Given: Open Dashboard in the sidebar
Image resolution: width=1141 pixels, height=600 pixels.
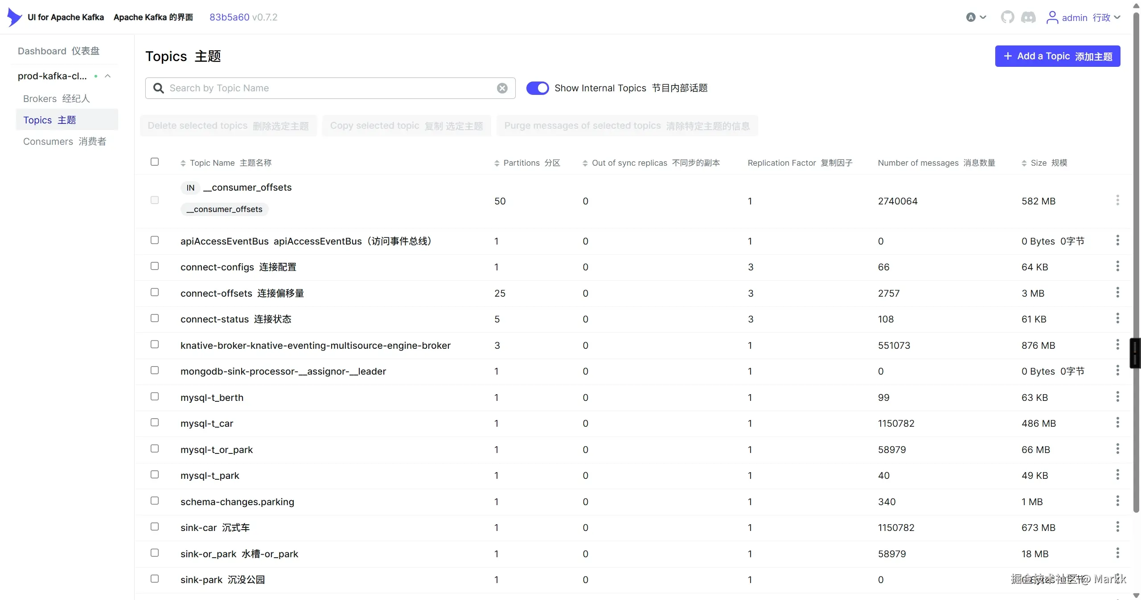Looking at the screenshot, I should click(x=59, y=51).
